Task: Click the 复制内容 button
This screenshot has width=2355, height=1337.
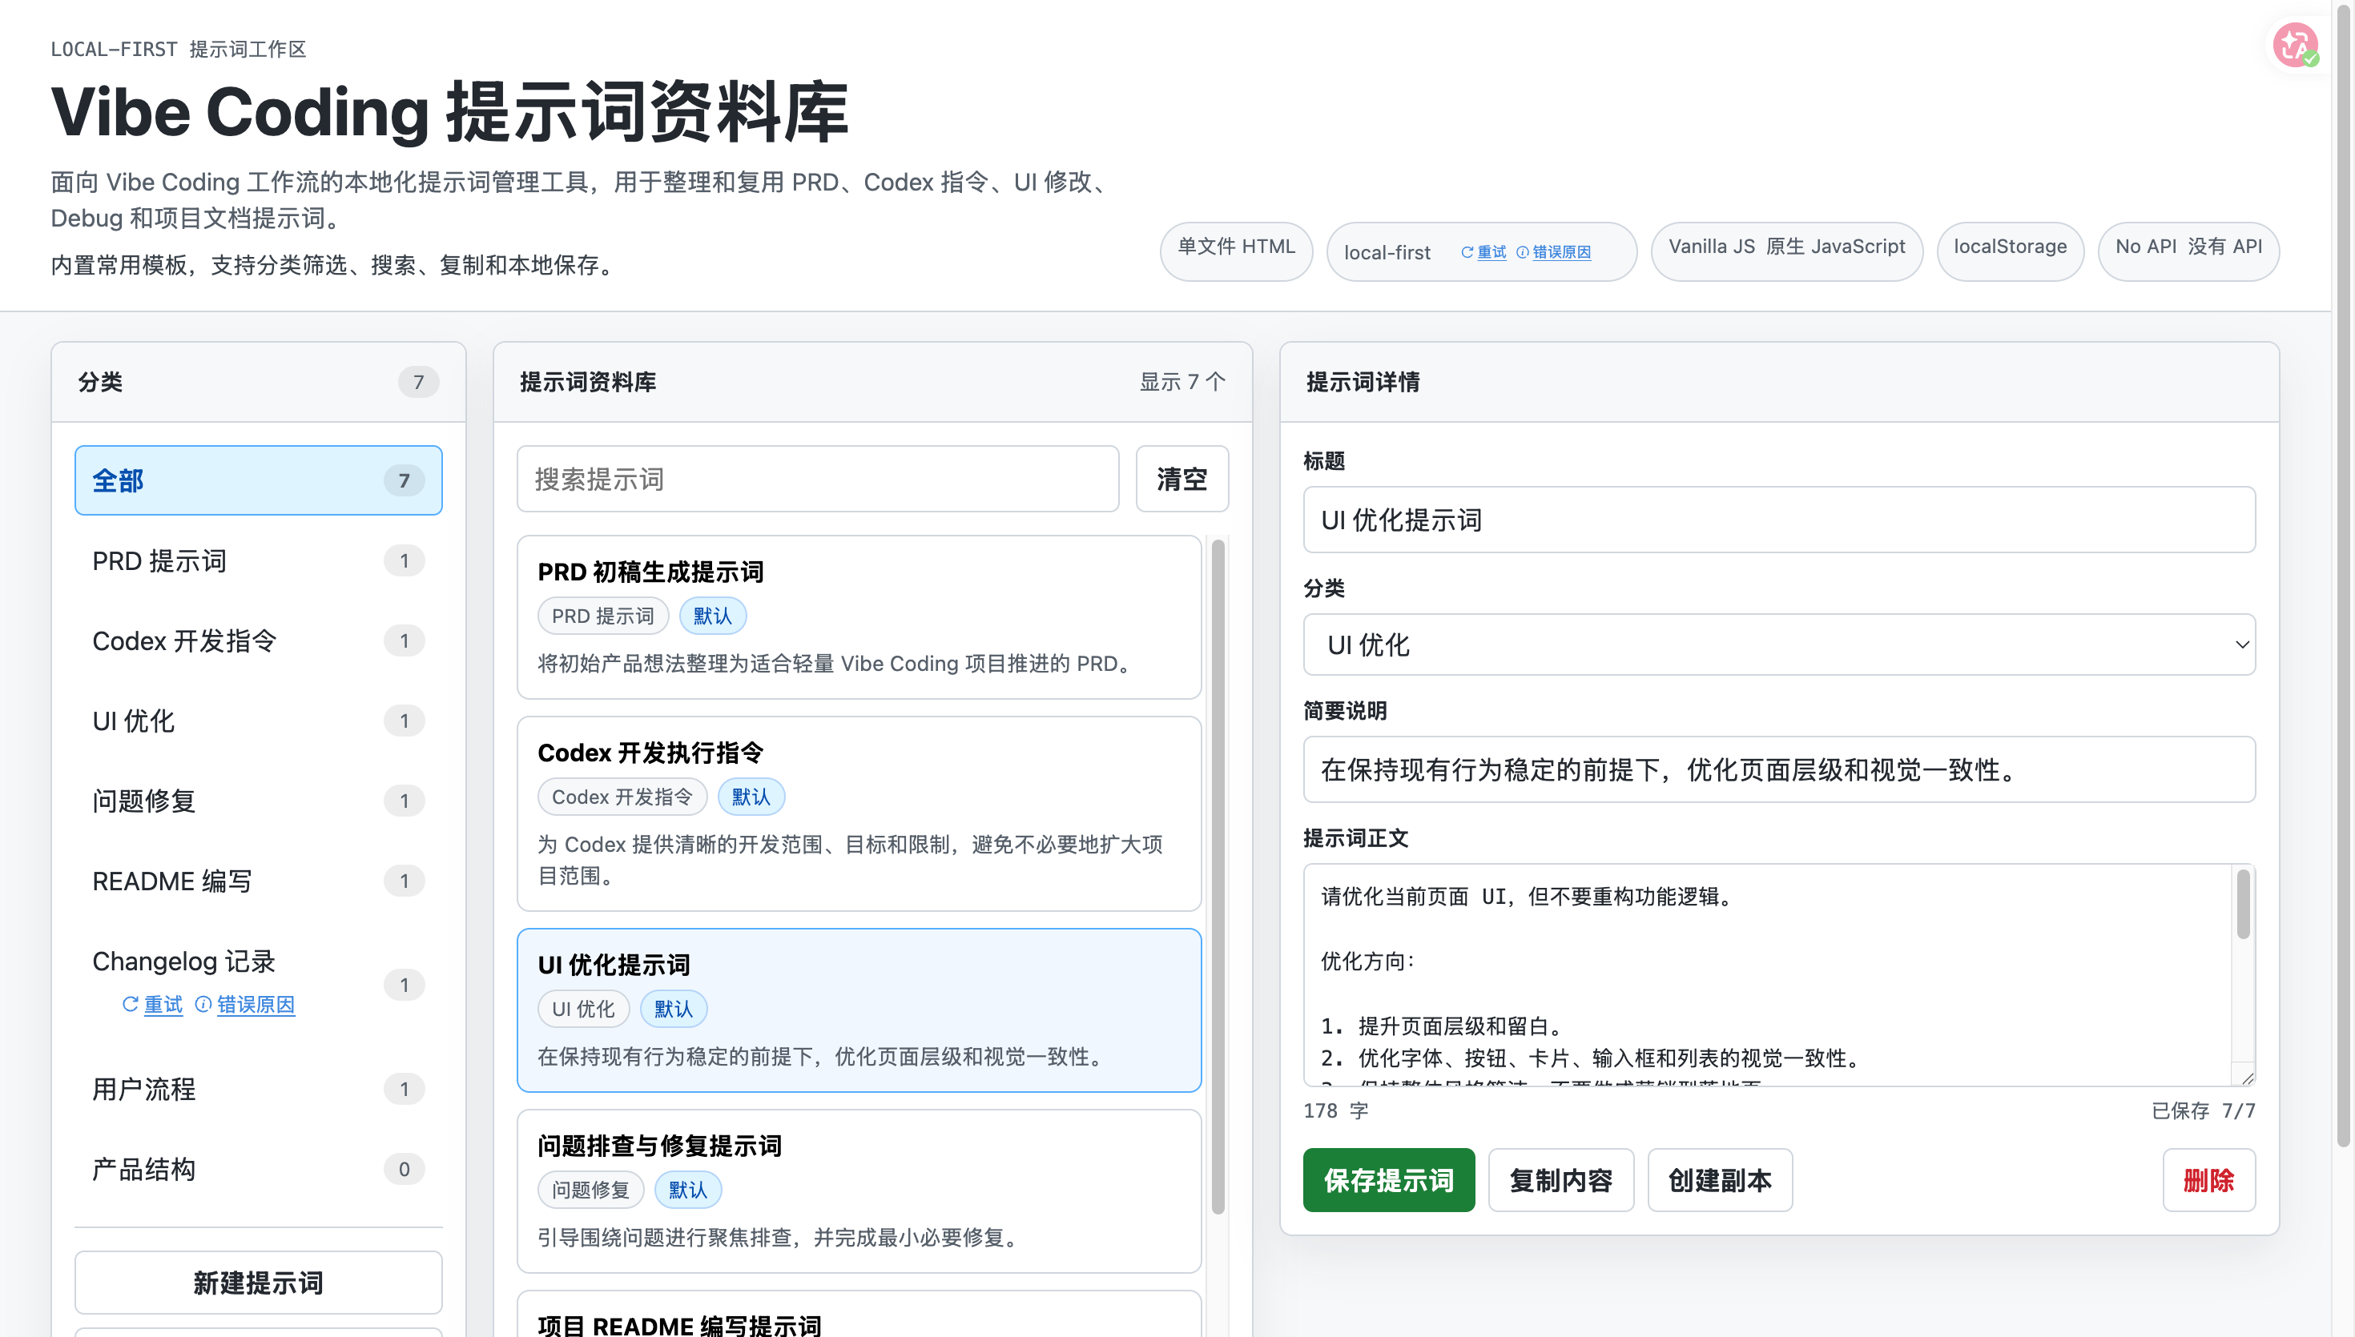Action: [1560, 1180]
